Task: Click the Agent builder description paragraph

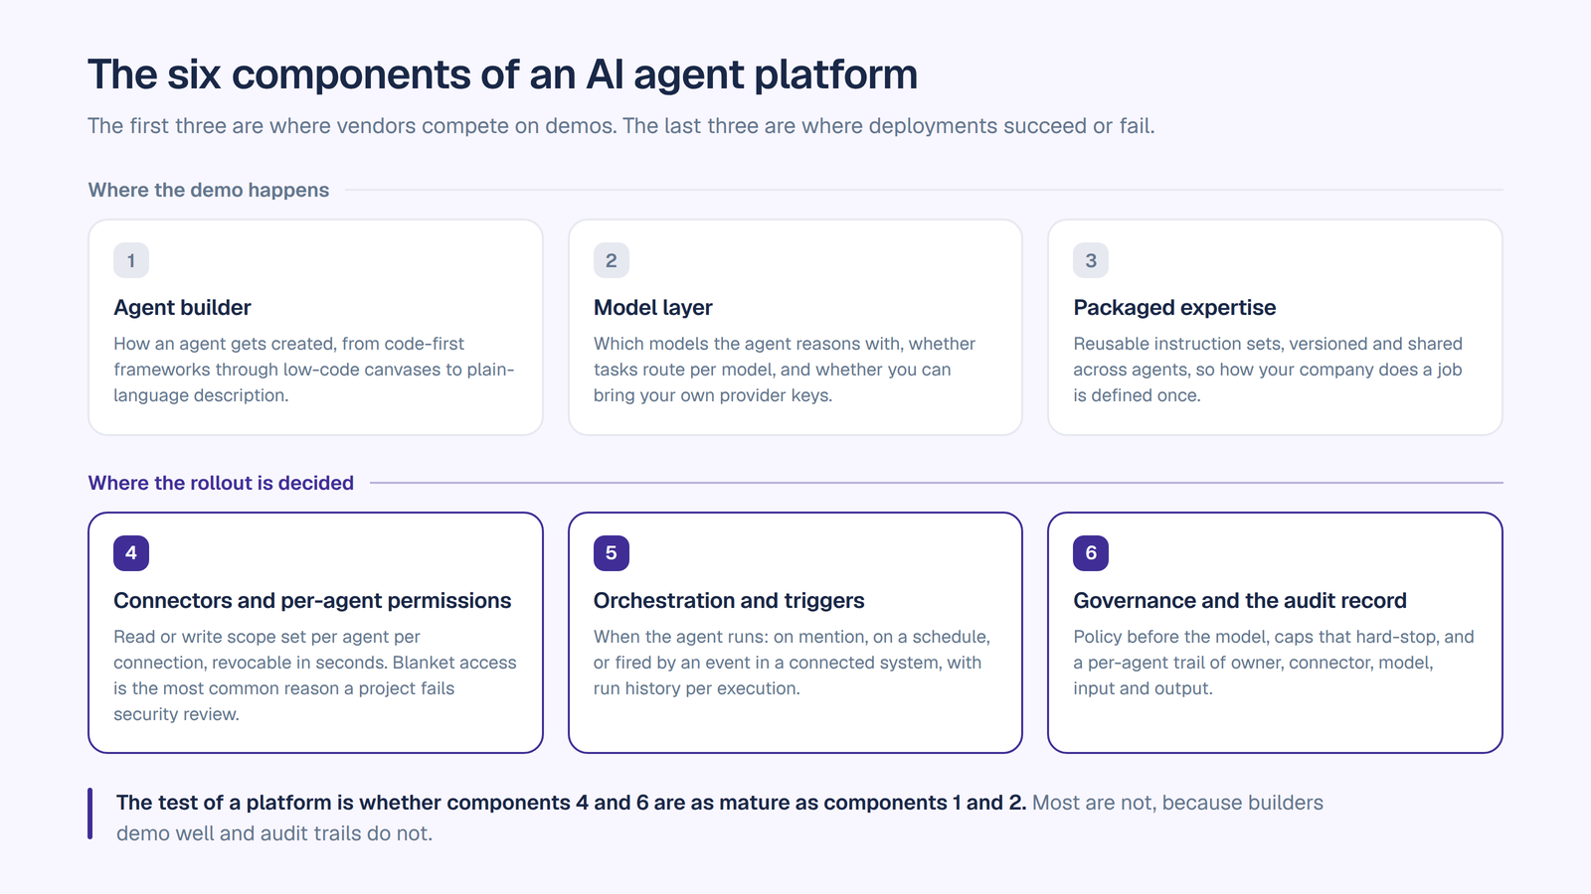Action: click(x=314, y=370)
